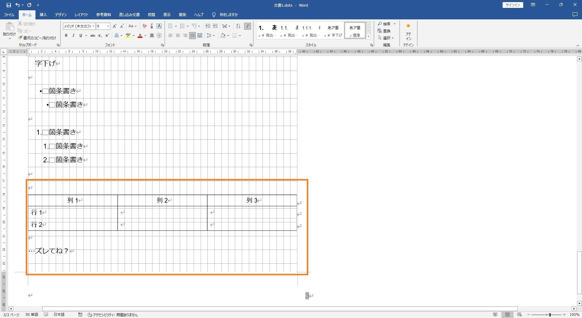
Task: Clear all formatting with the eraser icon
Action: pyautogui.click(x=145, y=26)
